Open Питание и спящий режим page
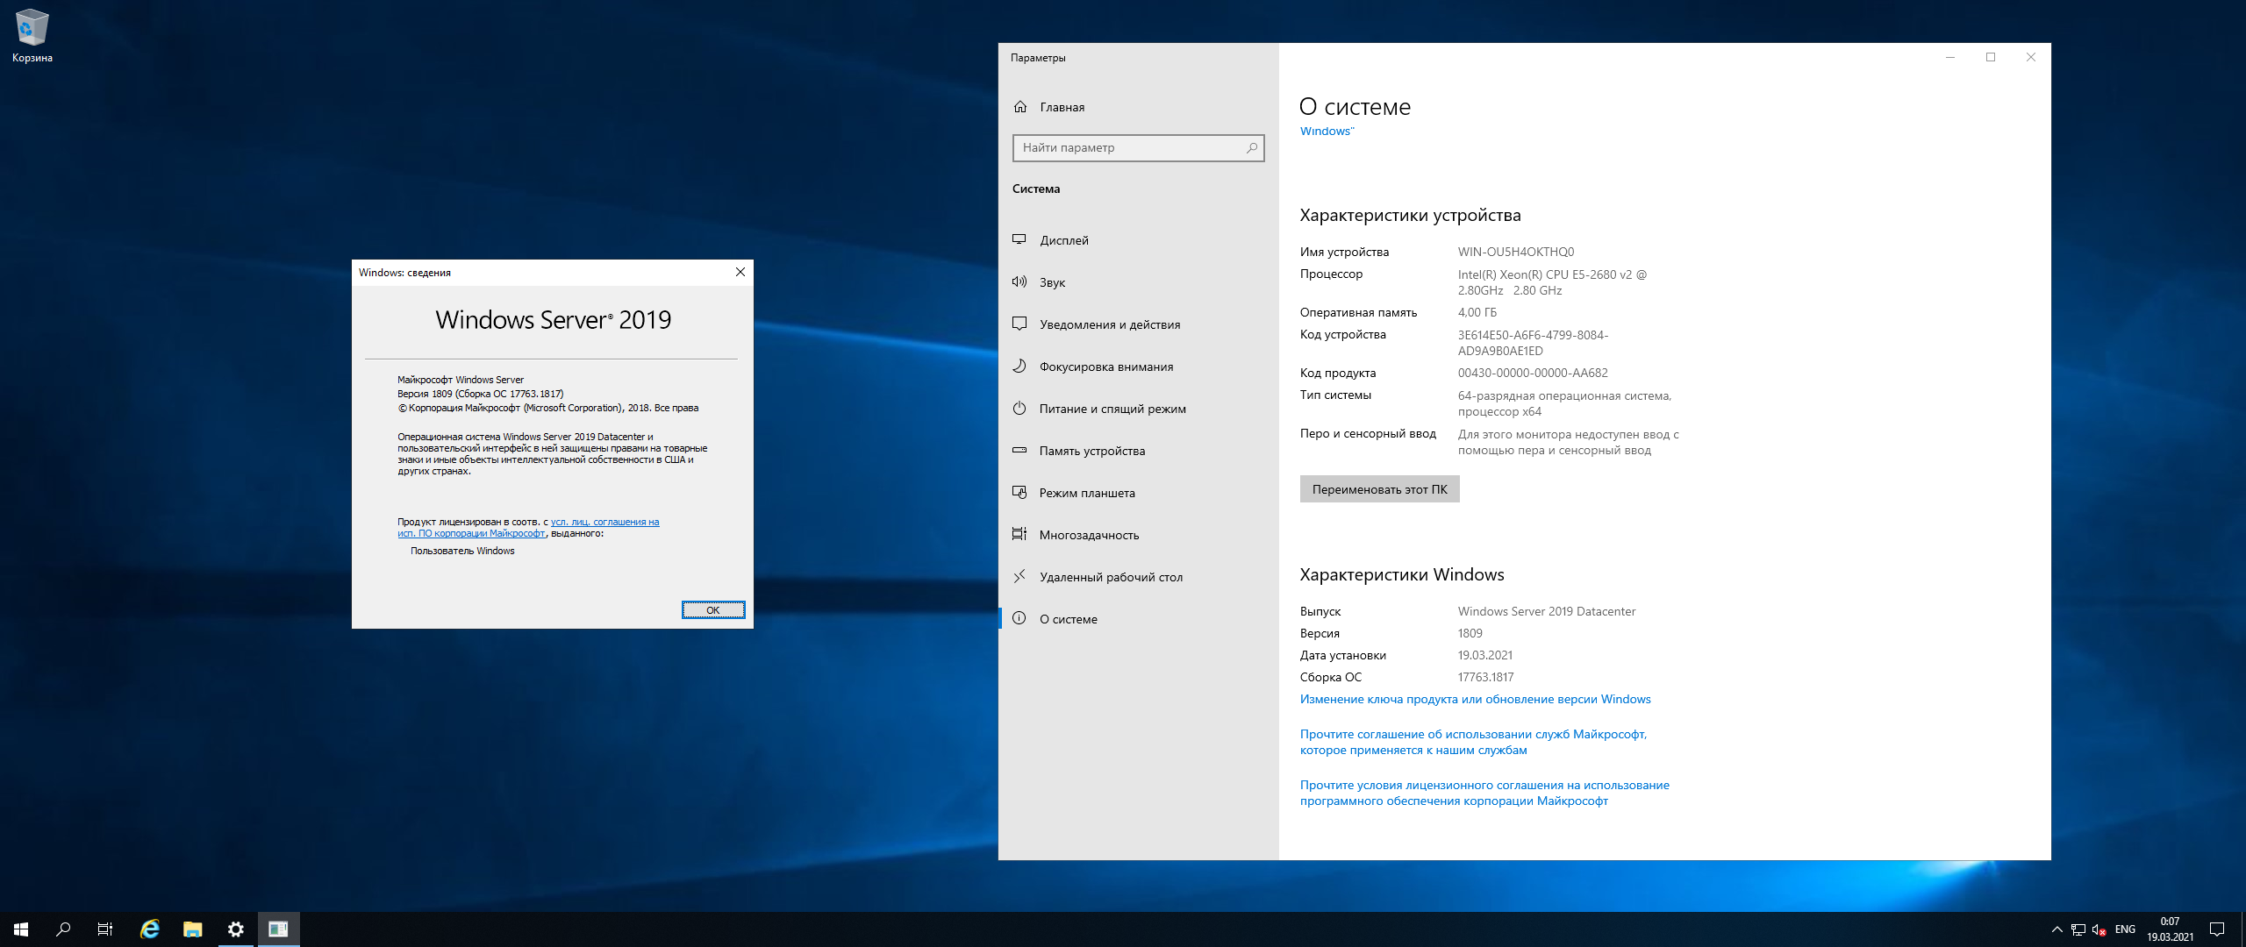 click(1138, 409)
